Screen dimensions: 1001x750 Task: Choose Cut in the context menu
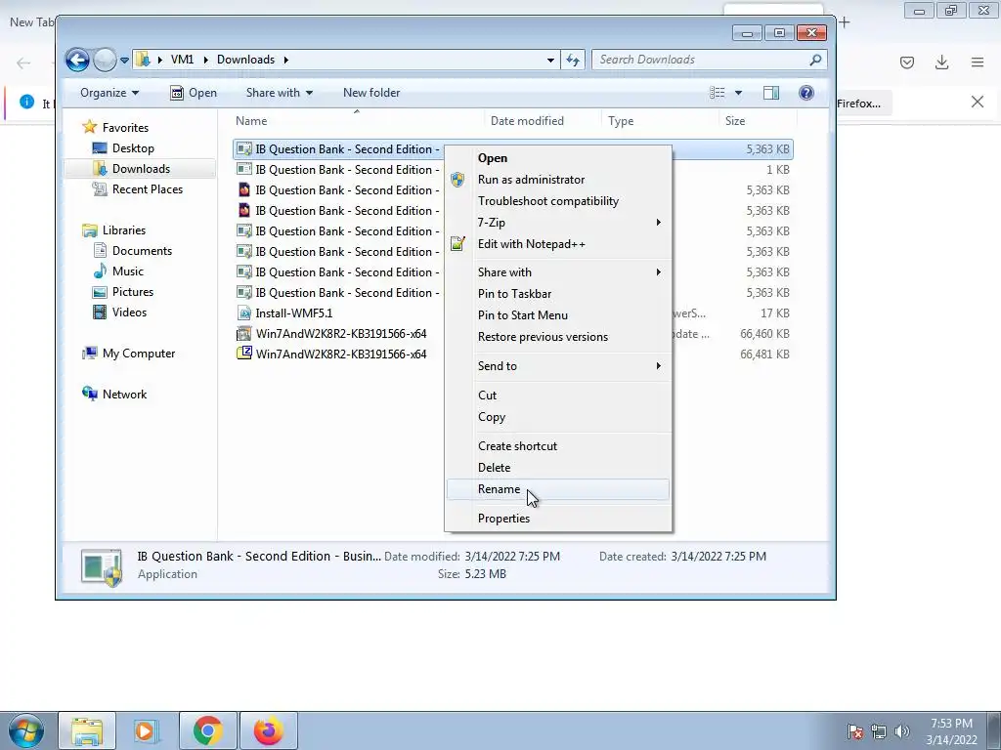(558, 396)
